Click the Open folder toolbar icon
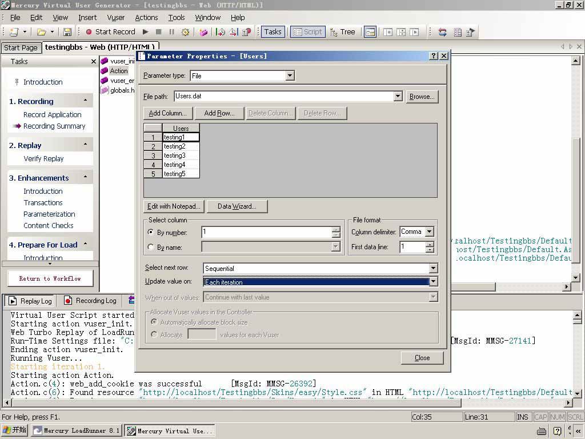This screenshot has width=585, height=439. tap(41, 32)
